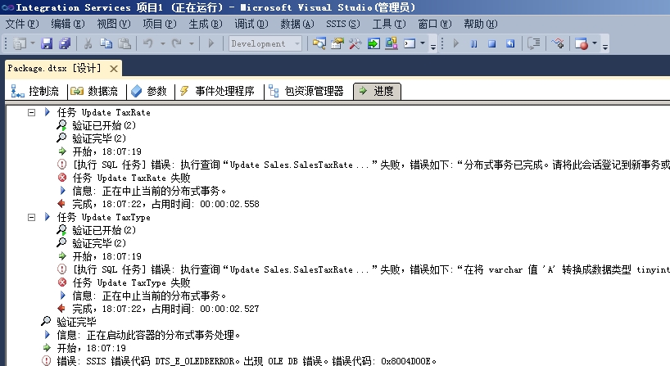Image resolution: width=670 pixels, height=366 pixels.
Task: Collapse the 任务 Update TaxRate node
Action: click(x=31, y=112)
